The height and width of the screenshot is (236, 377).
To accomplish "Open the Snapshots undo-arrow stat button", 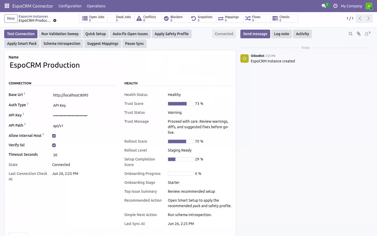I will 202,18.
